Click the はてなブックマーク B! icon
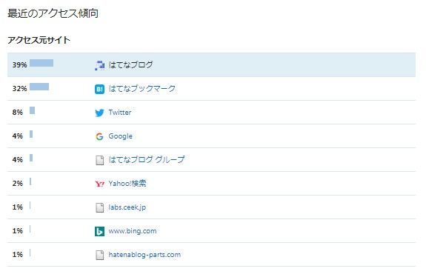 pyautogui.click(x=99, y=89)
